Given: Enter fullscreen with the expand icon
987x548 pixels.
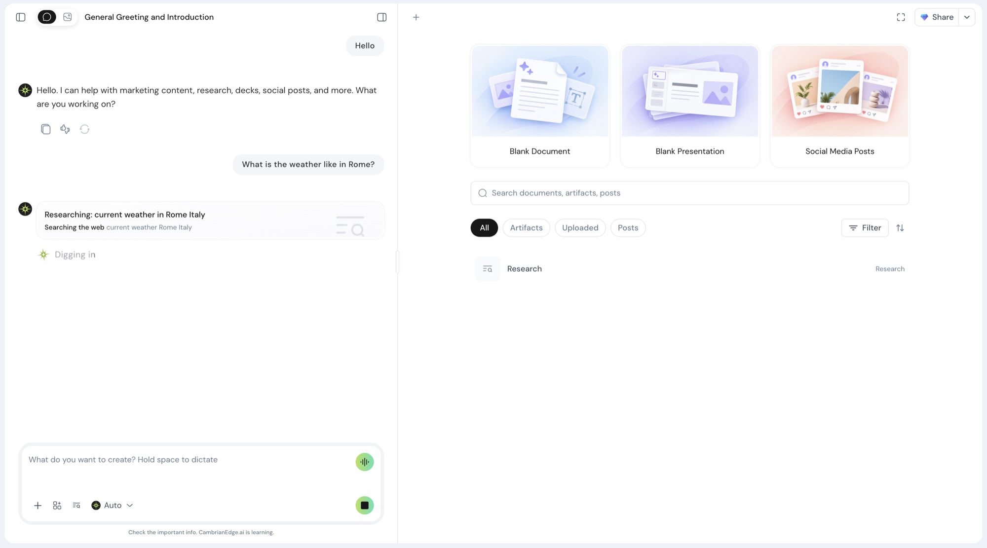Looking at the screenshot, I should click(901, 17).
